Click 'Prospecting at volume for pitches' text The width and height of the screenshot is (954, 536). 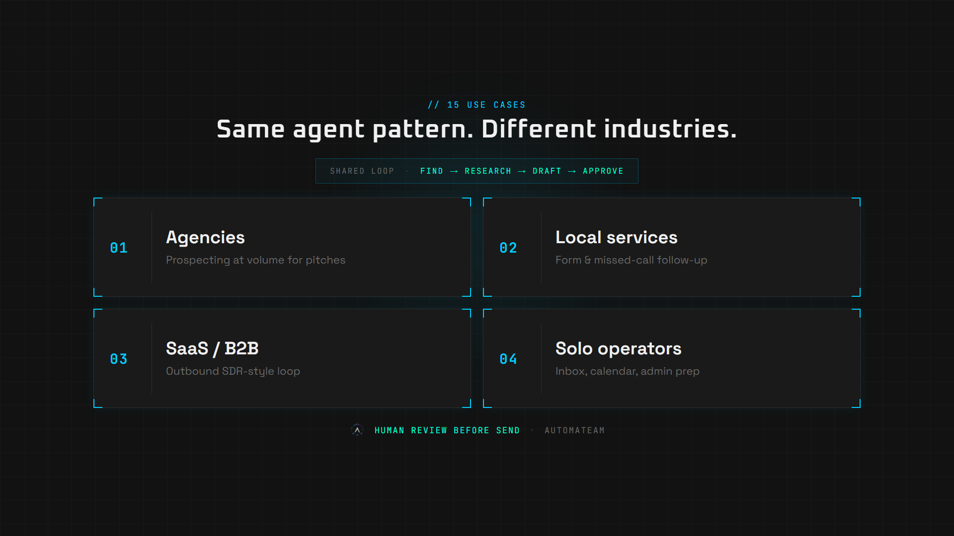pos(255,260)
